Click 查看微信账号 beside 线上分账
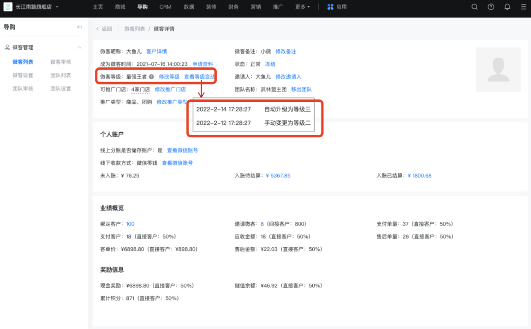531x329 pixels. coord(182,150)
